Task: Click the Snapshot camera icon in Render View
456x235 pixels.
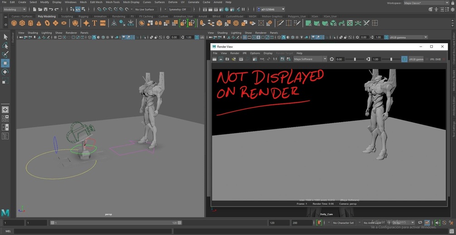Action: [227, 59]
